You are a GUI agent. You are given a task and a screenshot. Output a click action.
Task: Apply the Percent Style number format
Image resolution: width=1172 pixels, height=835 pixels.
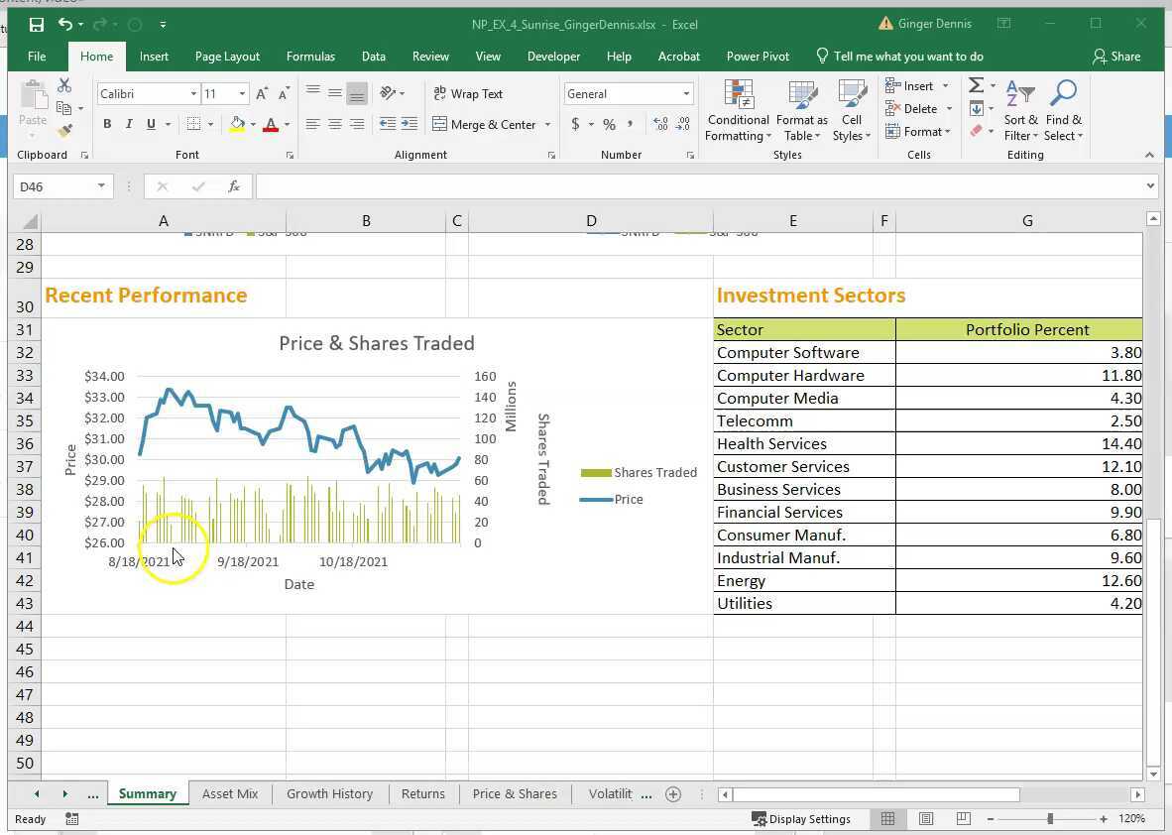point(610,124)
